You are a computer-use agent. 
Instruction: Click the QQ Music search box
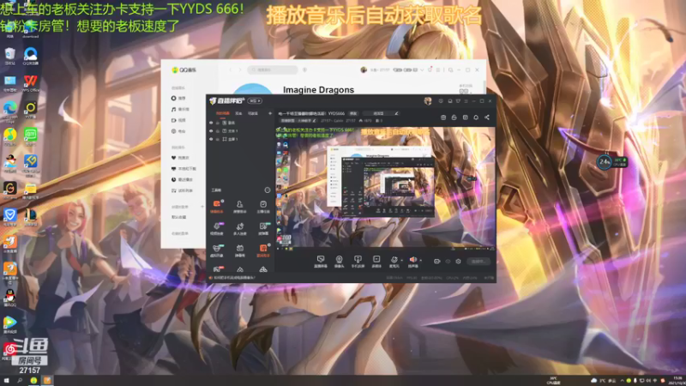click(x=273, y=69)
